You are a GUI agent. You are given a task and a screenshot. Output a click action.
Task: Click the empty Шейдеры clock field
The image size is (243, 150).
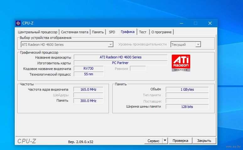pyautogui.click(x=88, y=95)
